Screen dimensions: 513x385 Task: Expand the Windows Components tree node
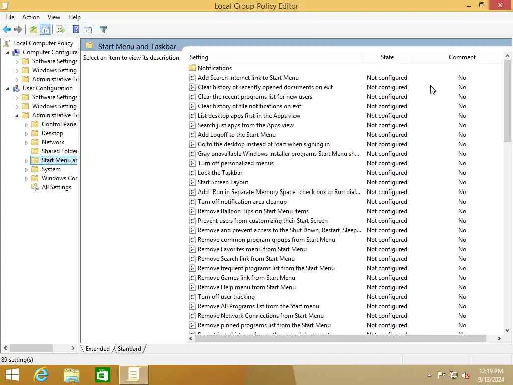tap(26, 179)
